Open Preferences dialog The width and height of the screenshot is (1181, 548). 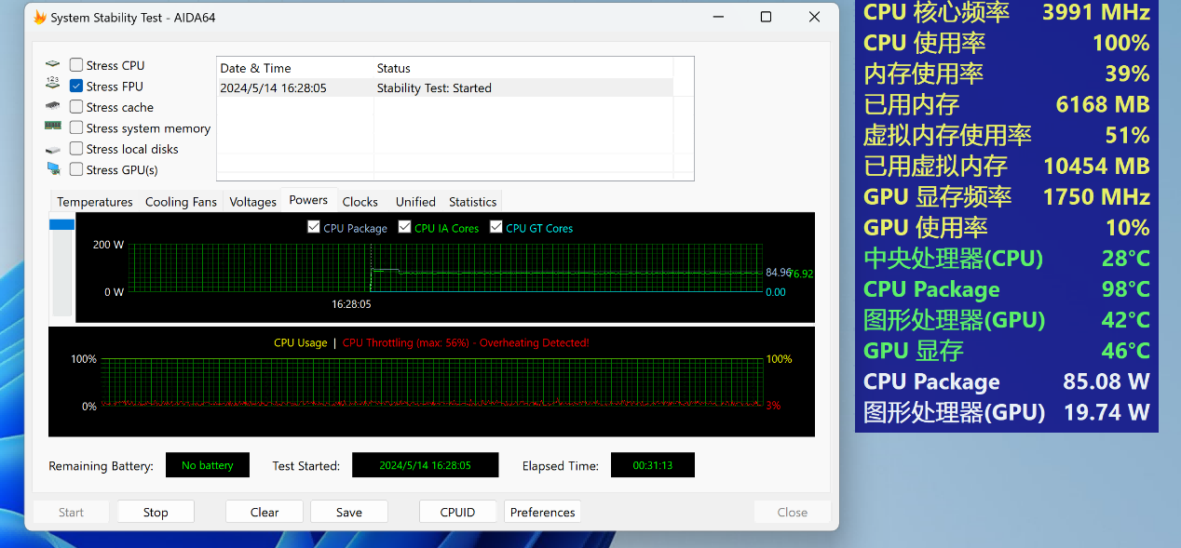click(542, 512)
